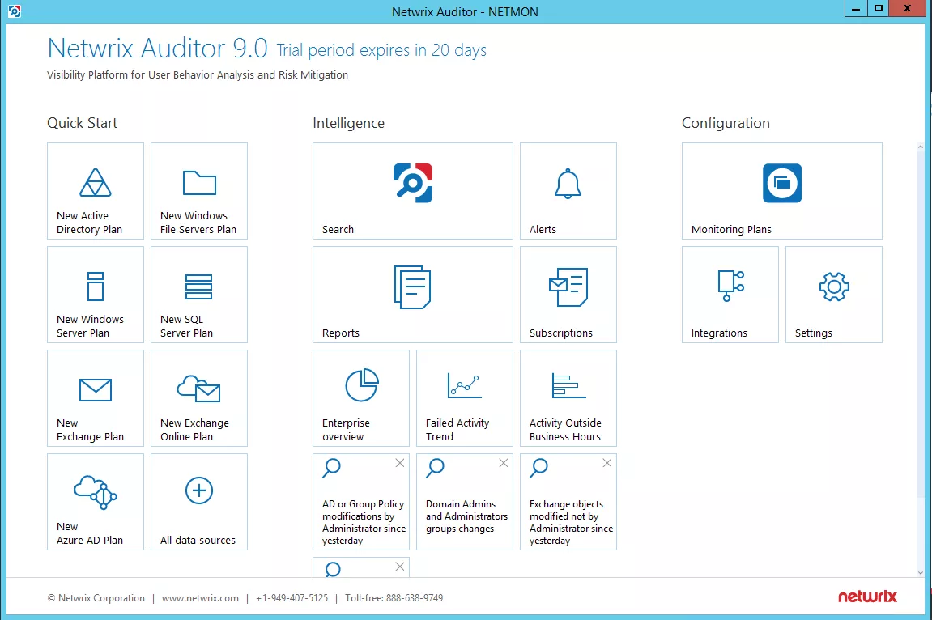Viewport: 932px width, 620px height.
Task: Remove the Domain Admins saved search tile
Action: (x=504, y=463)
